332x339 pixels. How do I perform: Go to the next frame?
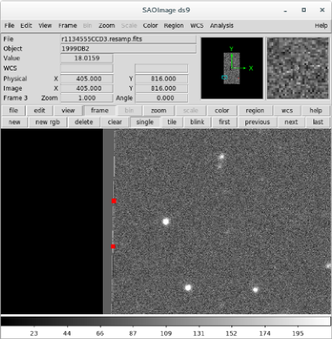(291, 122)
